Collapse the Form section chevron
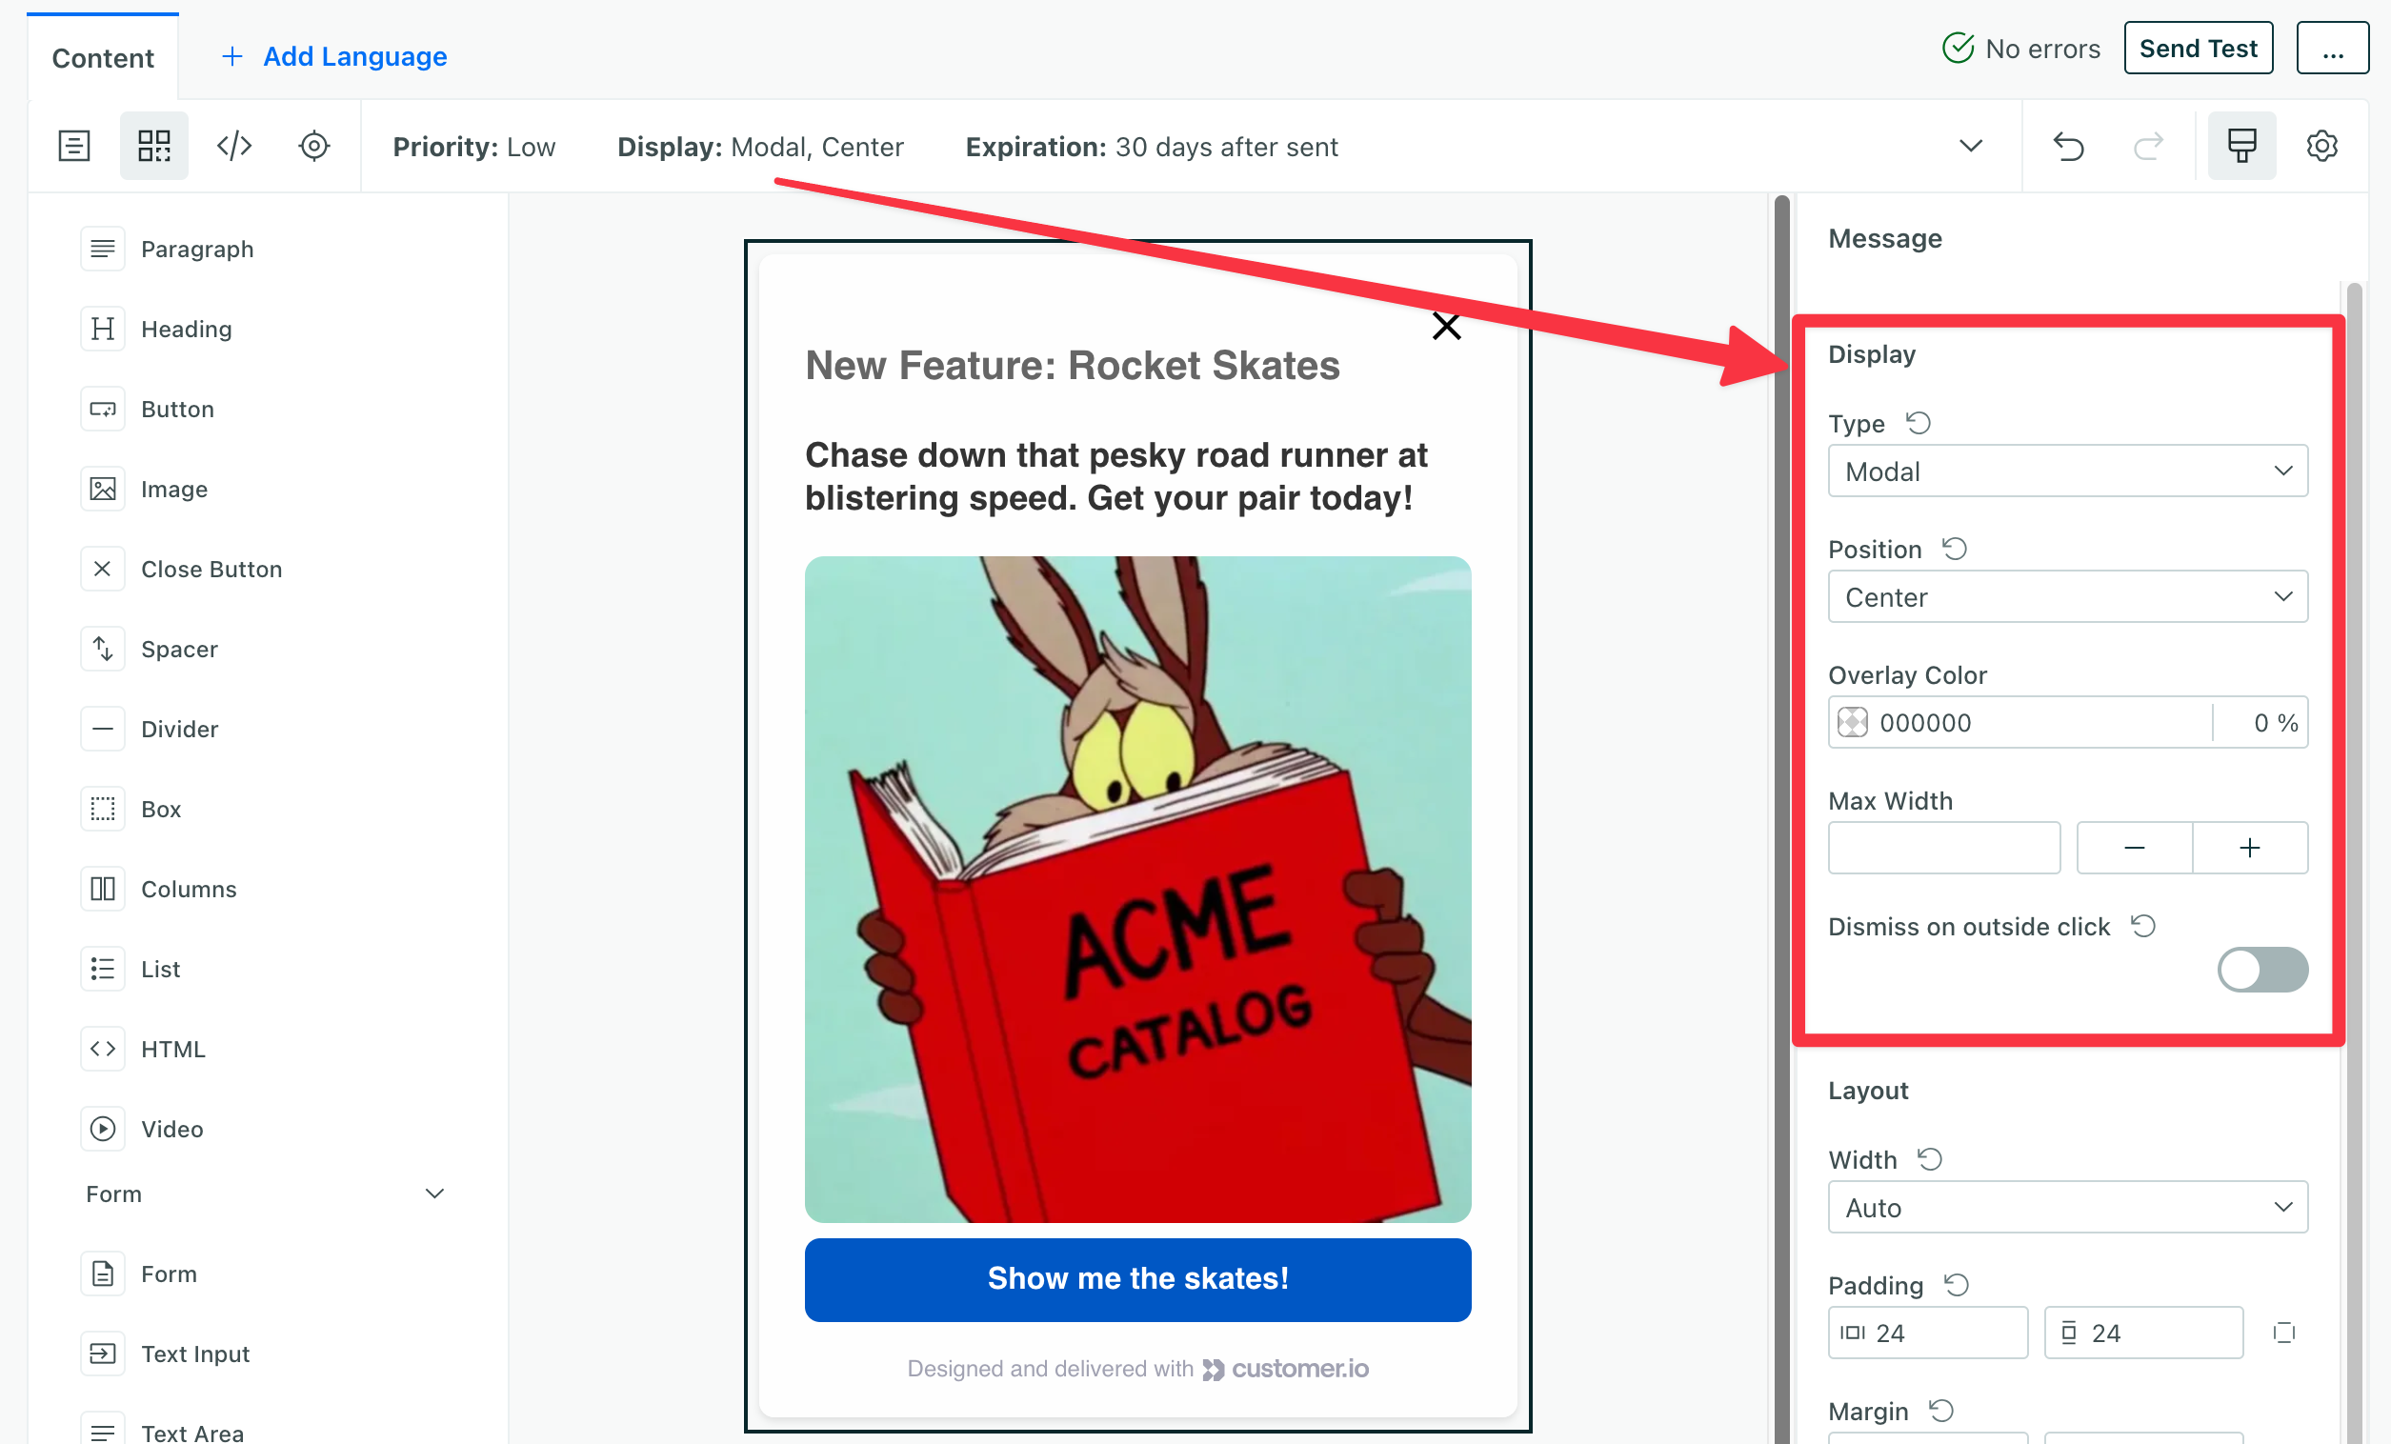This screenshot has width=2391, height=1444. click(x=434, y=1193)
